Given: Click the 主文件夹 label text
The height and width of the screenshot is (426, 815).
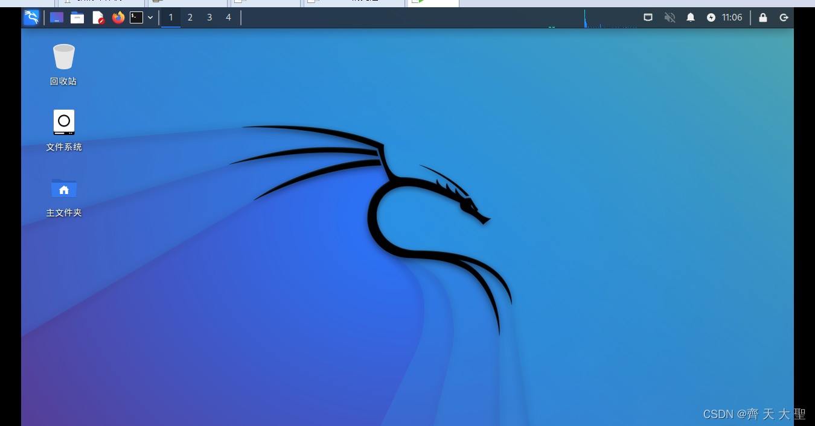Looking at the screenshot, I should pyautogui.click(x=64, y=213).
